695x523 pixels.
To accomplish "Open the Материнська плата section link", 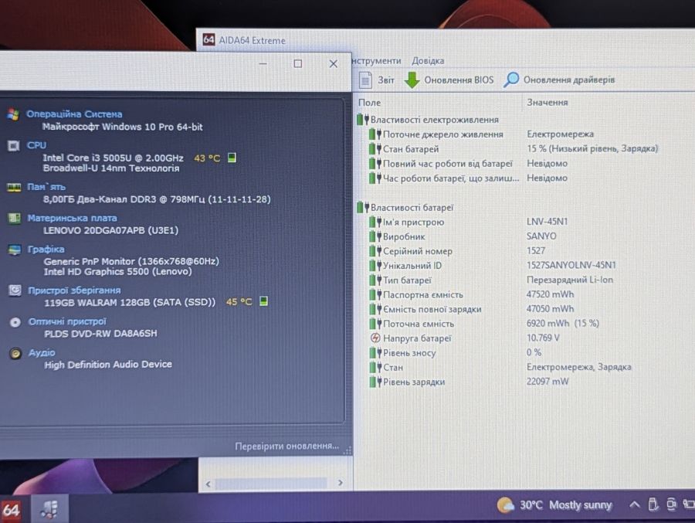I will pyautogui.click(x=73, y=218).
